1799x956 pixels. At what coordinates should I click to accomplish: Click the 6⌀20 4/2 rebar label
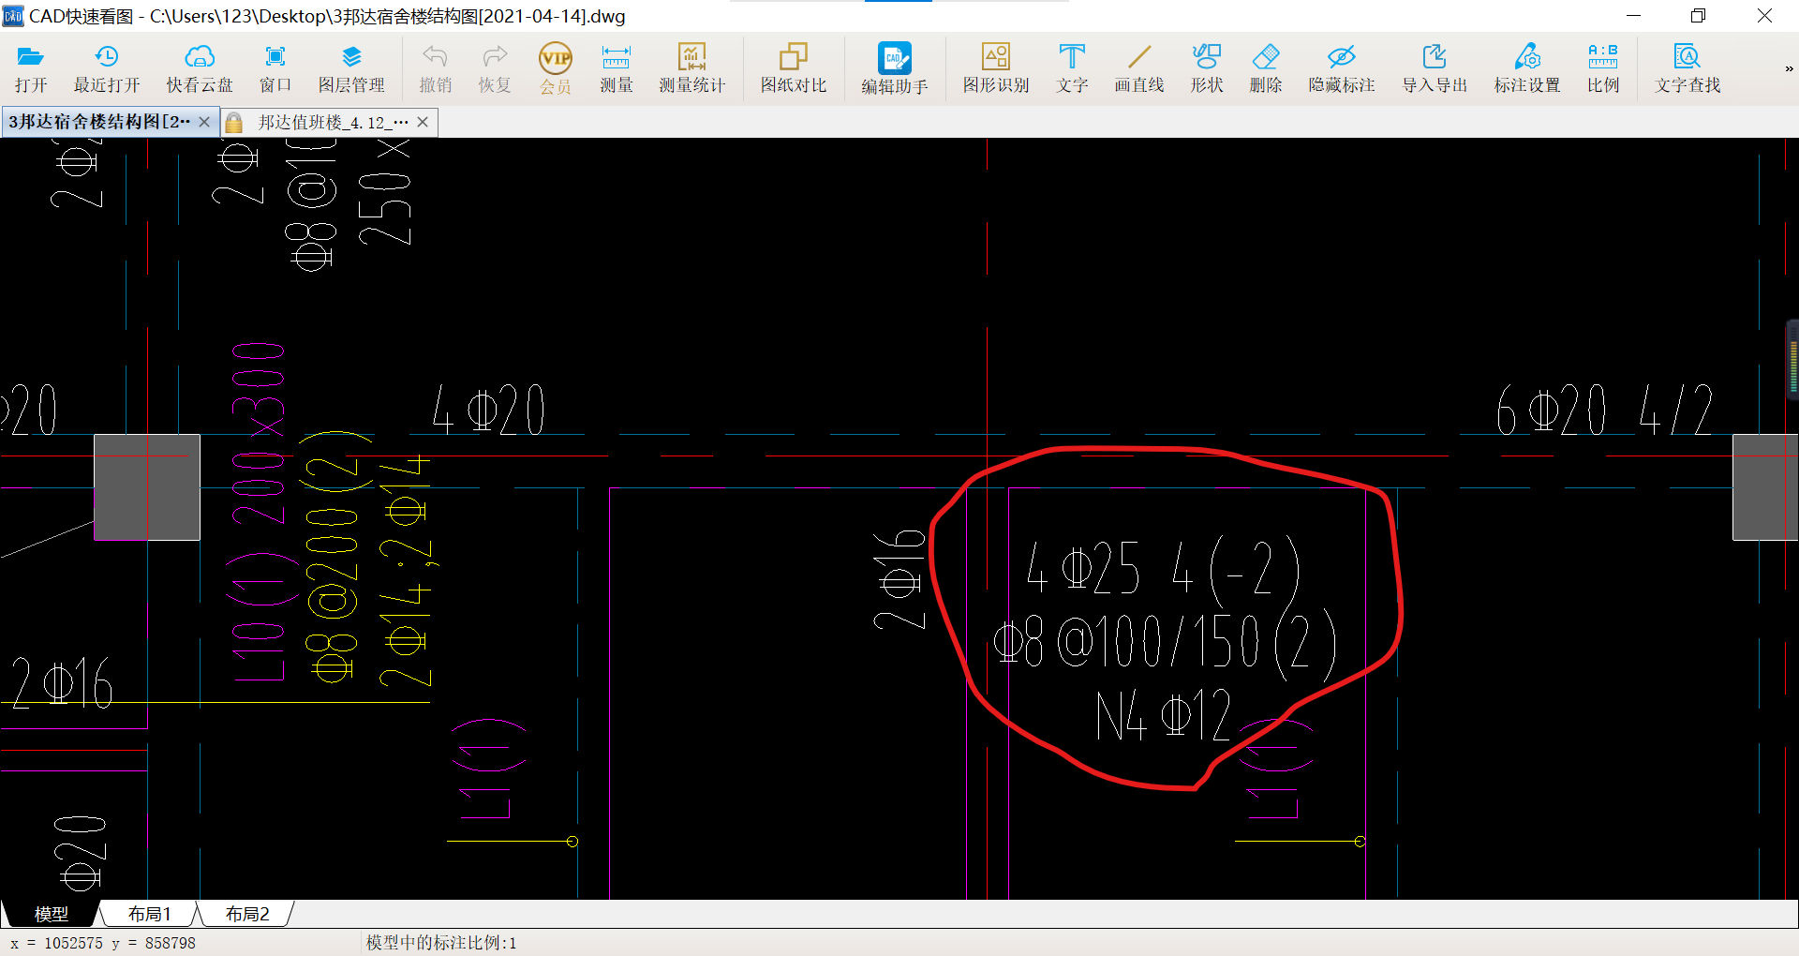pos(1604,411)
